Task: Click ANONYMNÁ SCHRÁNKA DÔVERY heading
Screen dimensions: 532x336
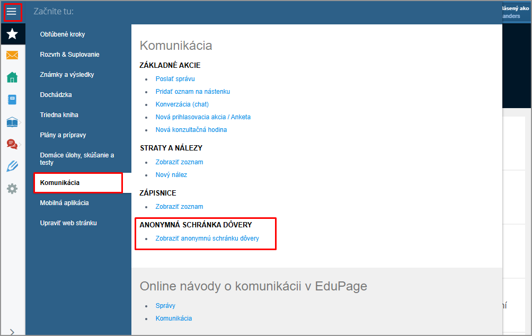Action: (196, 225)
